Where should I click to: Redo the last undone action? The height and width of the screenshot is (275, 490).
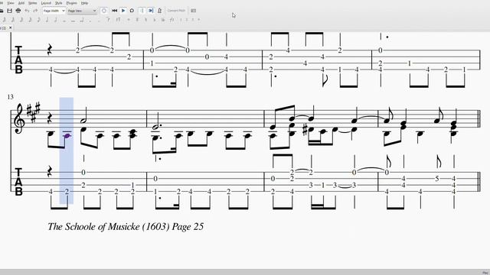click(x=35, y=11)
